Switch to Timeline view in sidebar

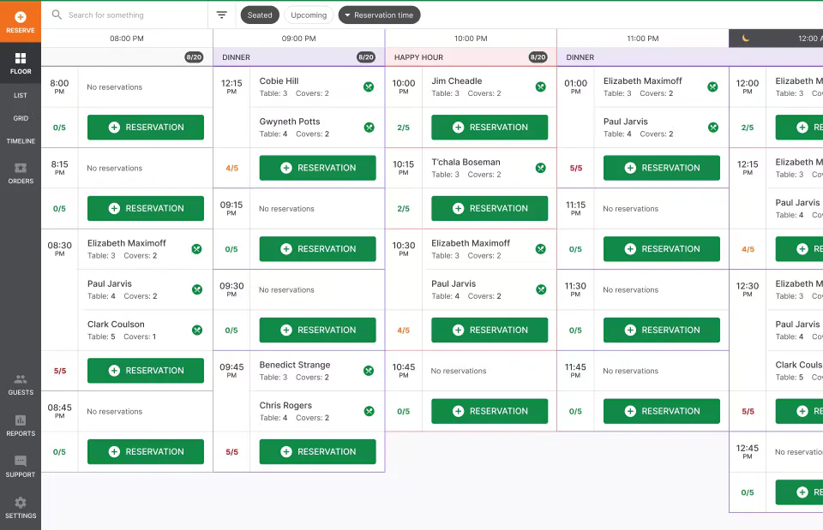[21, 141]
